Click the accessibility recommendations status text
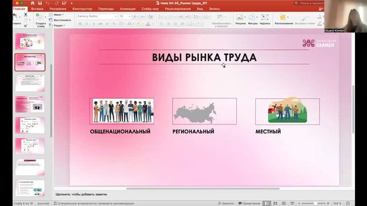367x206 pixels. coord(93,204)
